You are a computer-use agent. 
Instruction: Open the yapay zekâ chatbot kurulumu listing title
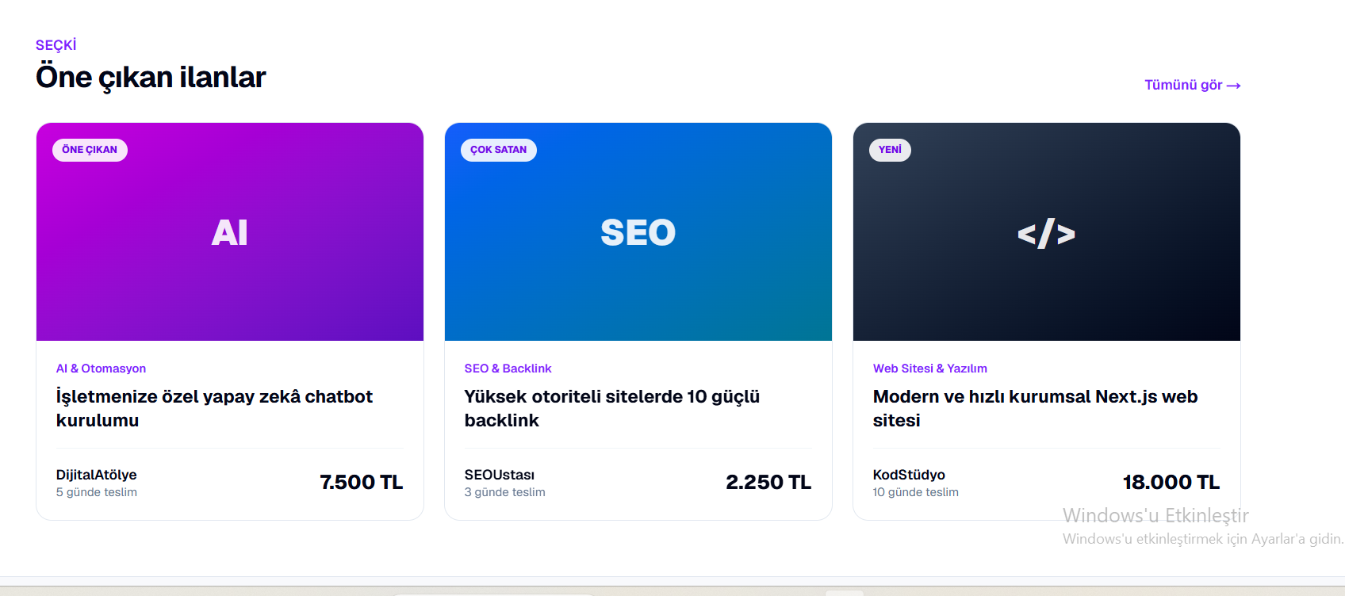(214, 408)
